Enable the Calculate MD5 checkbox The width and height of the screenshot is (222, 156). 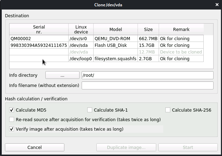point(12,110)
